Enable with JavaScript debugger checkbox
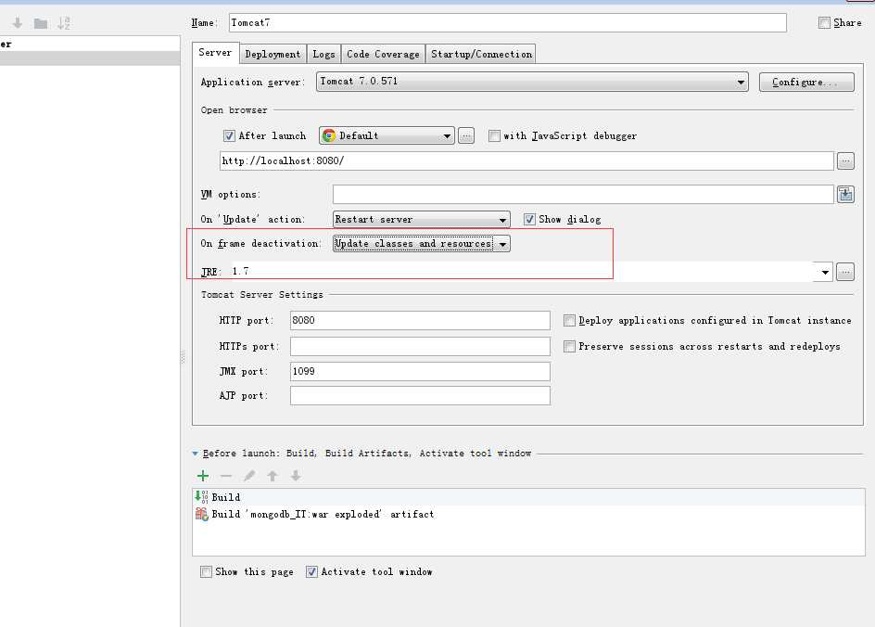875x627 pixels. 494,135
